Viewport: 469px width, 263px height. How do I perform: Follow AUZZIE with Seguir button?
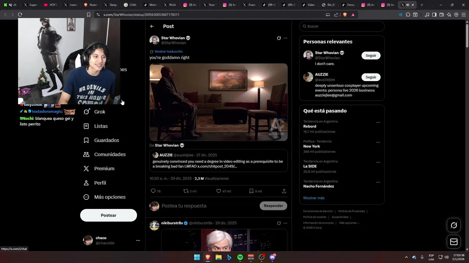(371, 77)
